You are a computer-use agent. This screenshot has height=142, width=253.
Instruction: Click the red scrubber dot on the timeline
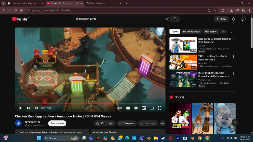coord(112,104)
